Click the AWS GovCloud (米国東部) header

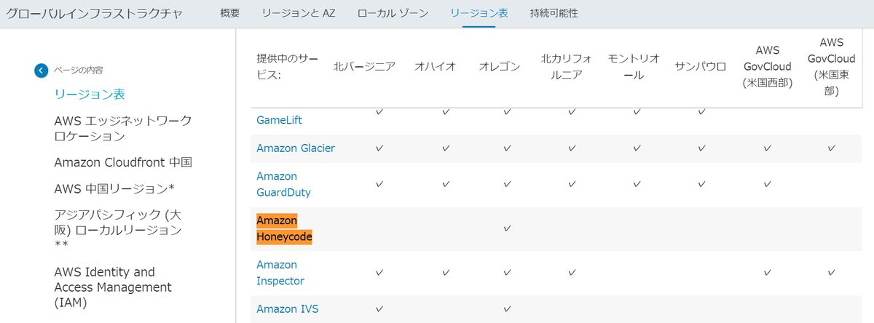tap(832, 67)
